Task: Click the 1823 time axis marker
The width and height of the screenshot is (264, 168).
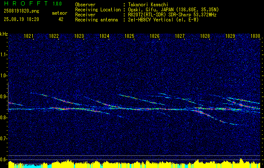Action: click(x=79, y=36)
